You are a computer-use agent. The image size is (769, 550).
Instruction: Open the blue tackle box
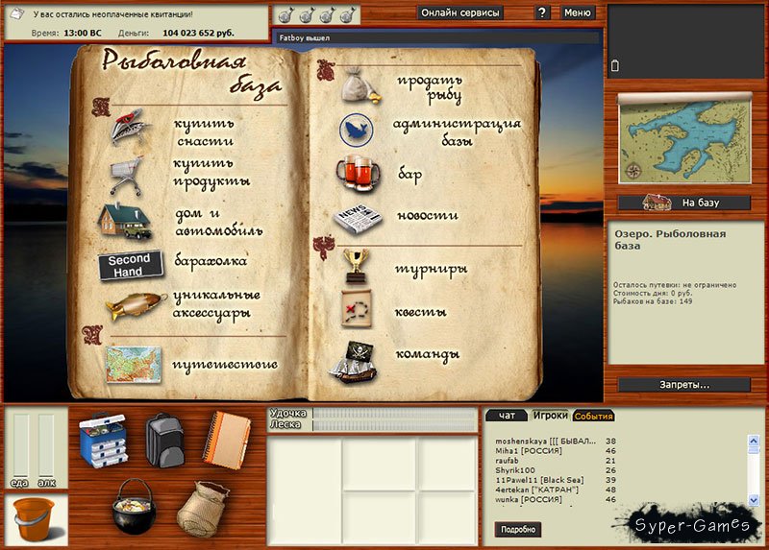103,440
